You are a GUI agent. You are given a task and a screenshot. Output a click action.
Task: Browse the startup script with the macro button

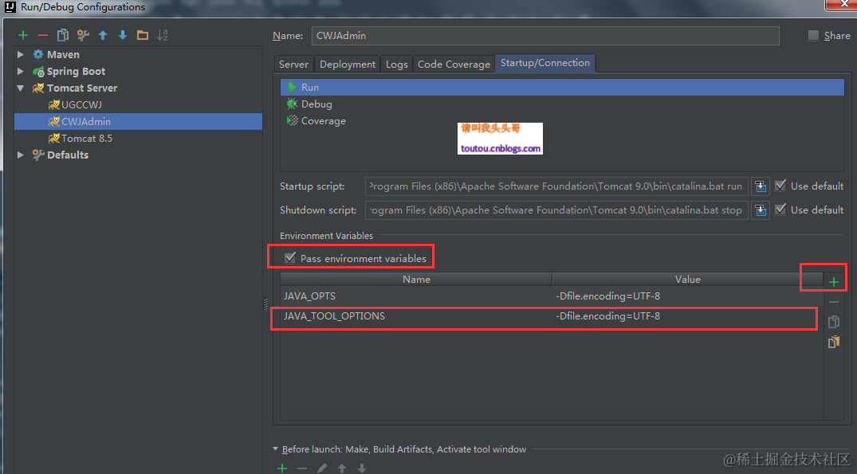[x=760, y=186]
